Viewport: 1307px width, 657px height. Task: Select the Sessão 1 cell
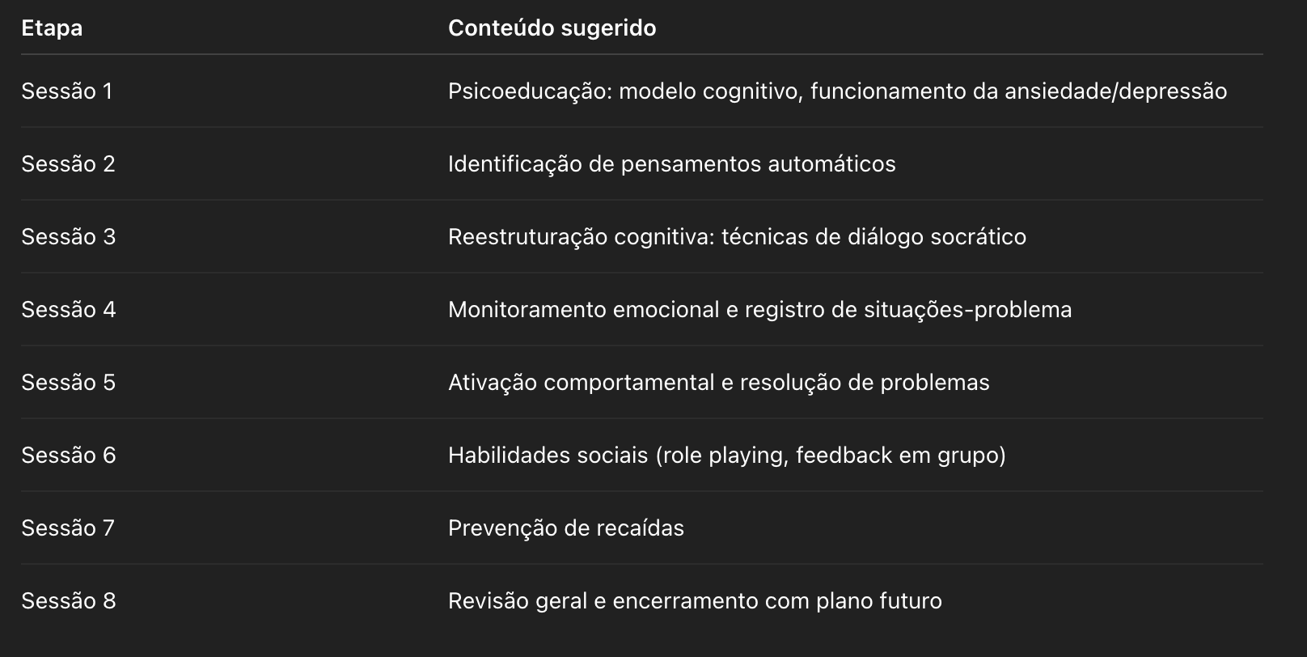[x=67, y=91]
